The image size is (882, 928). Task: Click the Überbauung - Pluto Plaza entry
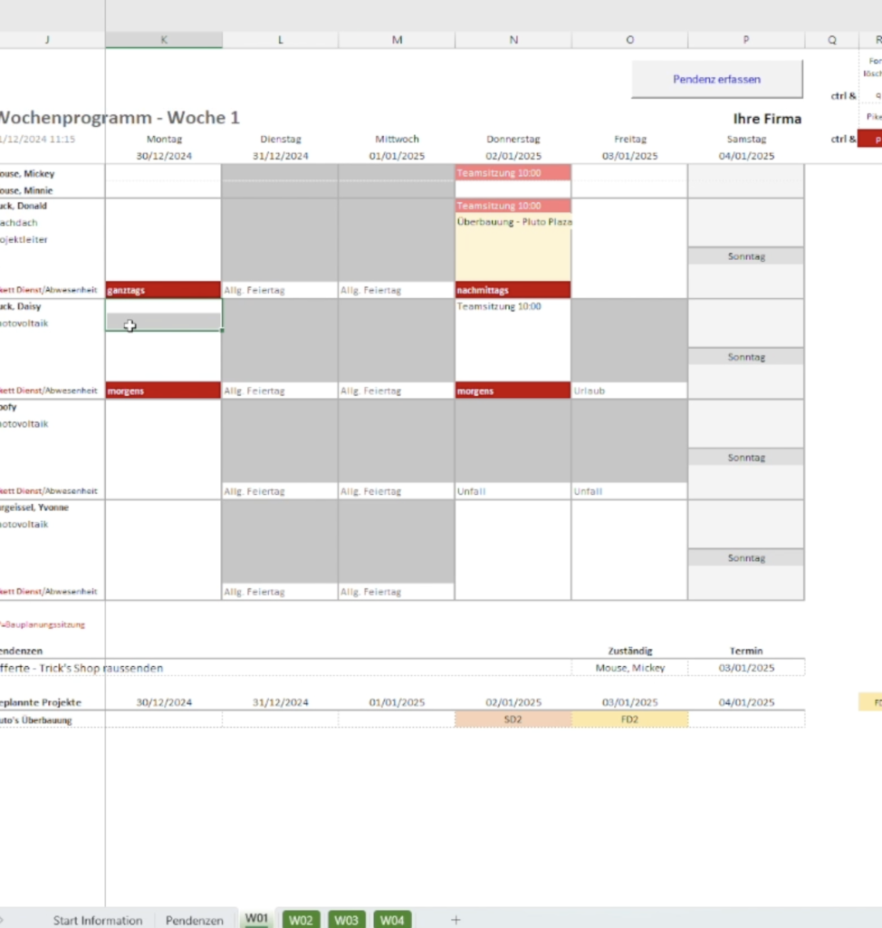pyautogui.click(x=513, y=221)
